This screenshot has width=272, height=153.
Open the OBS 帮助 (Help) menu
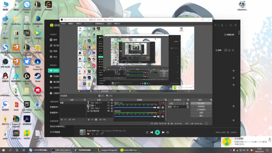coord(117,23)
